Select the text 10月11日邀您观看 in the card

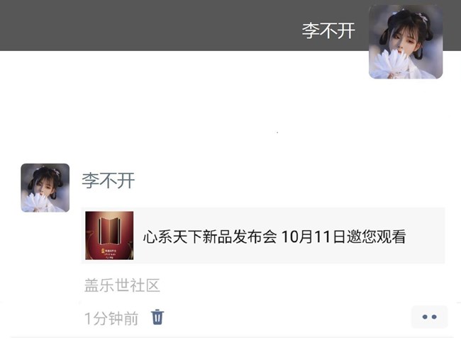click(344, 236)
